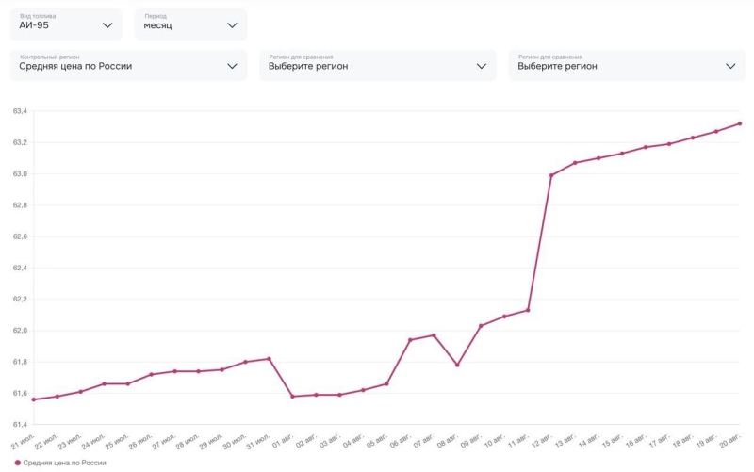
Task: Click the chevron of the rightmost region comparison selector
Action: click(x=730, y=66)
